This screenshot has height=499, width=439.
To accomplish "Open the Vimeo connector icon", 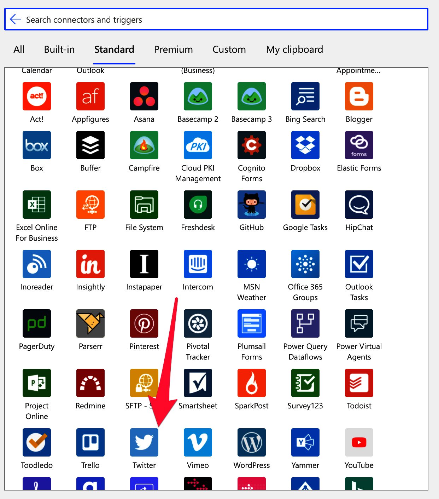I will pos(198,442).
